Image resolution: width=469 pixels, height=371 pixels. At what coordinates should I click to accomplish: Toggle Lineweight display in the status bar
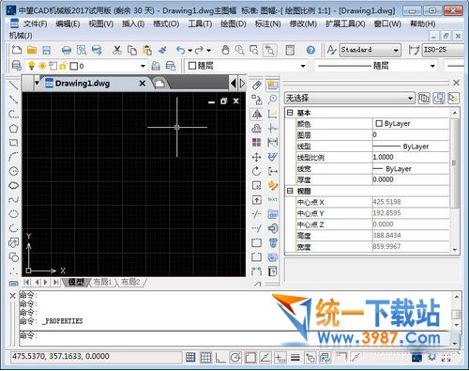click(295, 357)
